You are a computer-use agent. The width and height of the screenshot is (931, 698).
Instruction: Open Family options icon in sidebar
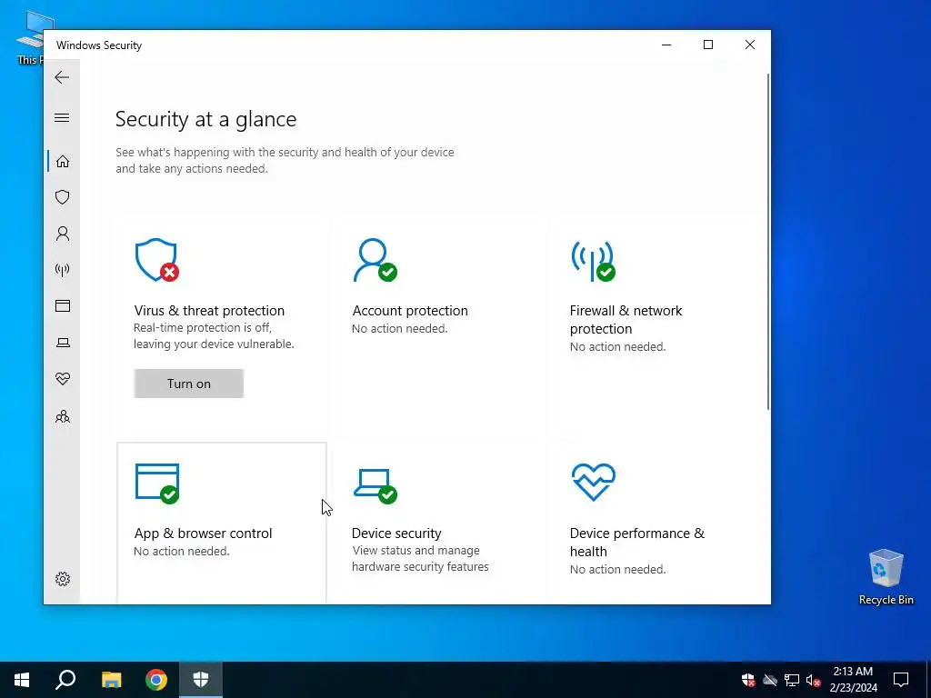(x=63, y=416)
